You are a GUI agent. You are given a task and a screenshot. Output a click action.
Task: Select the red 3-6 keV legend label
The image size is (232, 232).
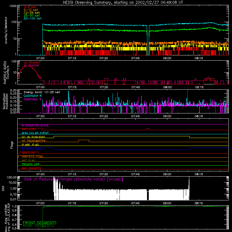[30, 7]
